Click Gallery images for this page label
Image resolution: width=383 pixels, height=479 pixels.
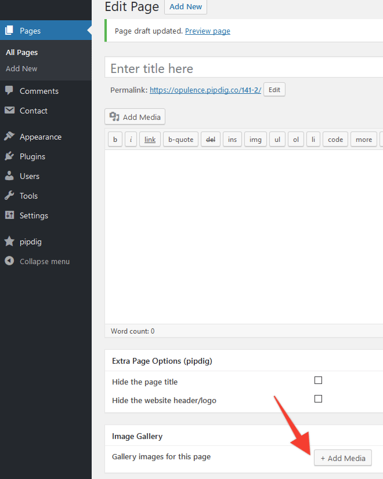161,456
